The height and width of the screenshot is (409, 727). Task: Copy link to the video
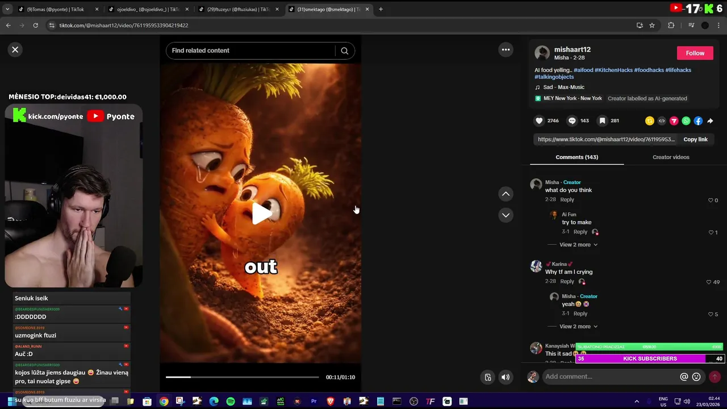(695, 139)
